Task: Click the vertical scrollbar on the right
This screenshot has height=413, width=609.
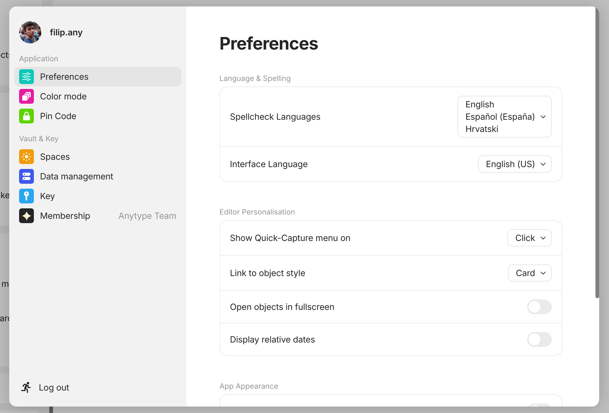Action: coord(597,154)
